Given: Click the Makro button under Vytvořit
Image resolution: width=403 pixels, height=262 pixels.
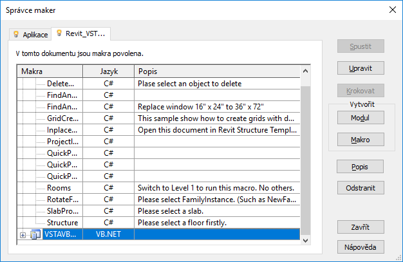Looking at the screenshot, I should pyautogui.click(x=361, y=140).
